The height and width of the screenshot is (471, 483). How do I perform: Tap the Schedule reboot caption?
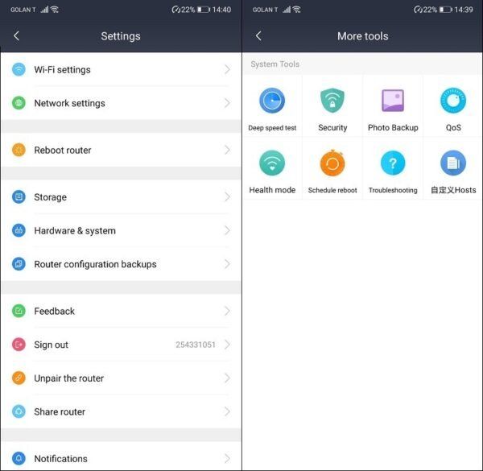pos(332,190)
